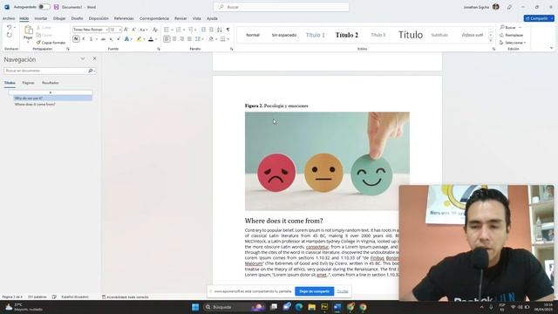Increase font size with the large A
The height and width of the screenshot is (314, 558).
coord(126,30)
